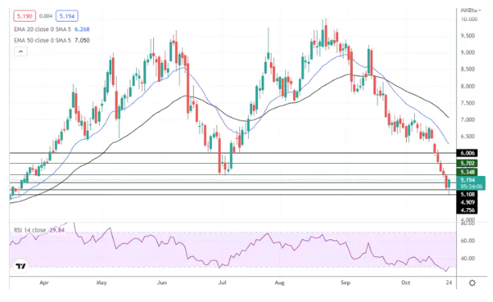Viewport: 493px width, 302px height.
Task: Open the MMBtu price unit dropdown
Action: coord(470,10)
